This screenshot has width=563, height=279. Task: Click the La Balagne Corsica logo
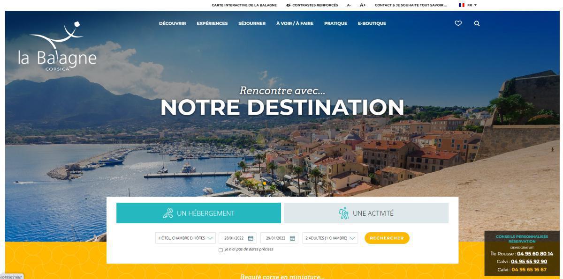(x=57, y=46)
